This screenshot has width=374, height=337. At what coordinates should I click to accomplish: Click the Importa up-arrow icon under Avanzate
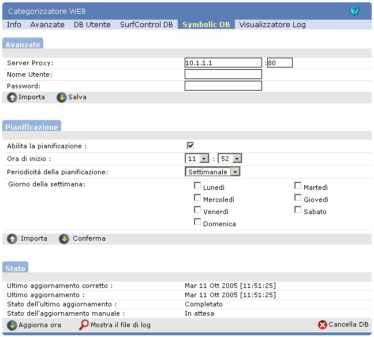(x=12, y=98)
